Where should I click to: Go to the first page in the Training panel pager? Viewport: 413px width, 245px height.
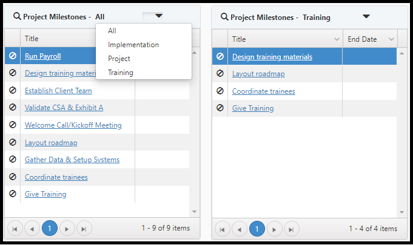[223, 229]
